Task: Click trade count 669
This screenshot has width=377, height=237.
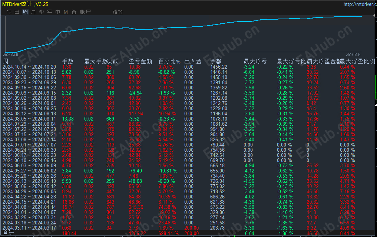Action: pyautogui.click(x=110, y=119)
